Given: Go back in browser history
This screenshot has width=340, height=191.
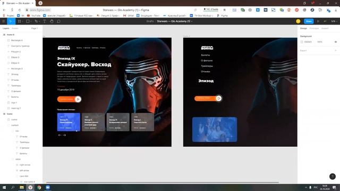Looking at the screenshot, I should [x=4, y=10].
